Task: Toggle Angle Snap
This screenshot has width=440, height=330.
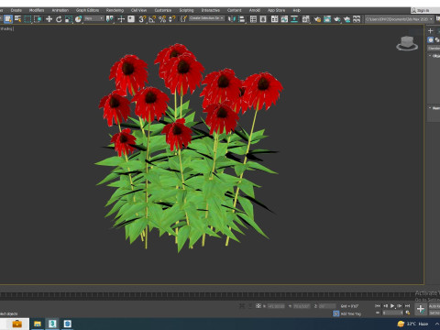Action: (x=152, y=19)
